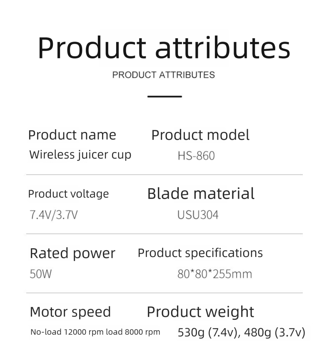Viewport: 329px width, 356px height.
Task: Click the uppercase "PRODUCT ATTRIBUTES" subtitle
Action: point(164,75)
